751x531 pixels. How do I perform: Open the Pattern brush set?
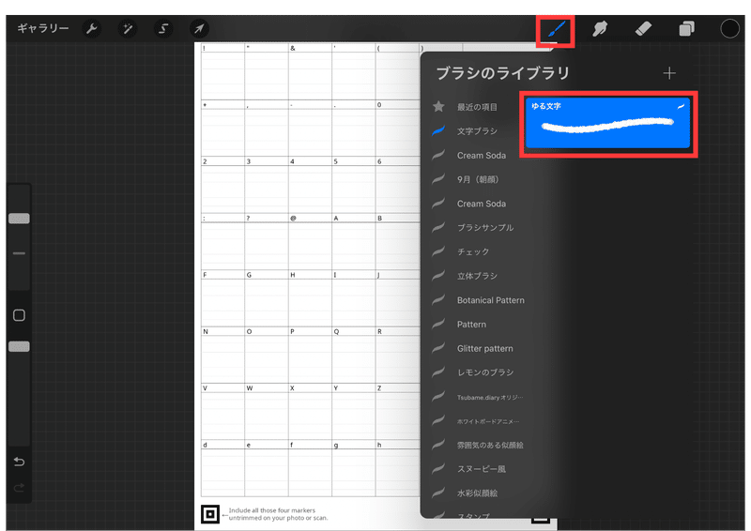pyautogui.click(x=471, y=325)
